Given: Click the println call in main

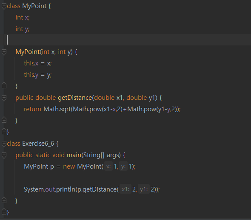Looking at the screenshot, I should (66, 189).
